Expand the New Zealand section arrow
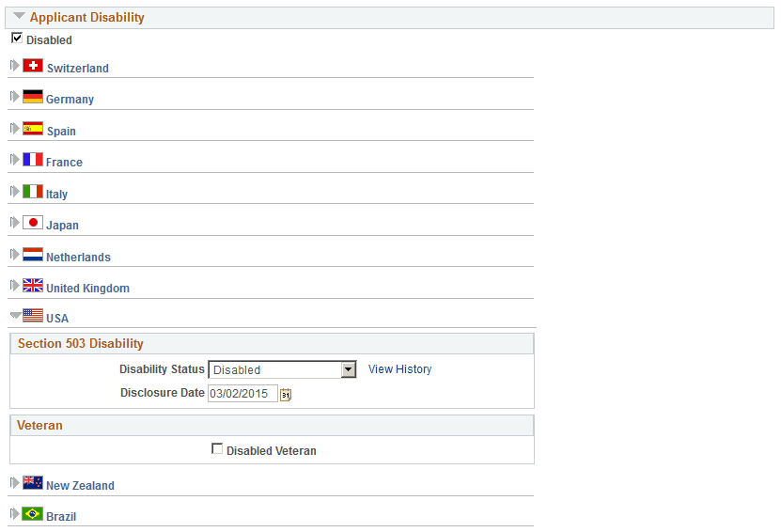 click(x=14, y=482)
